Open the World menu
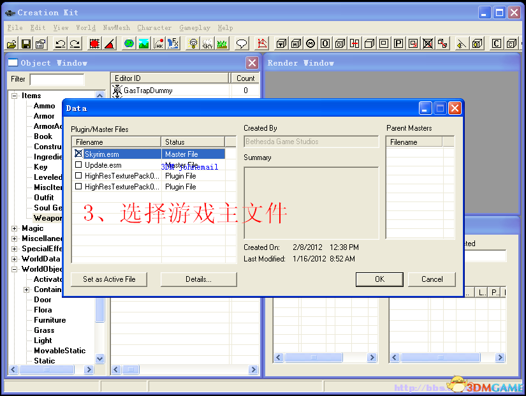 click(x=85, y=28)
